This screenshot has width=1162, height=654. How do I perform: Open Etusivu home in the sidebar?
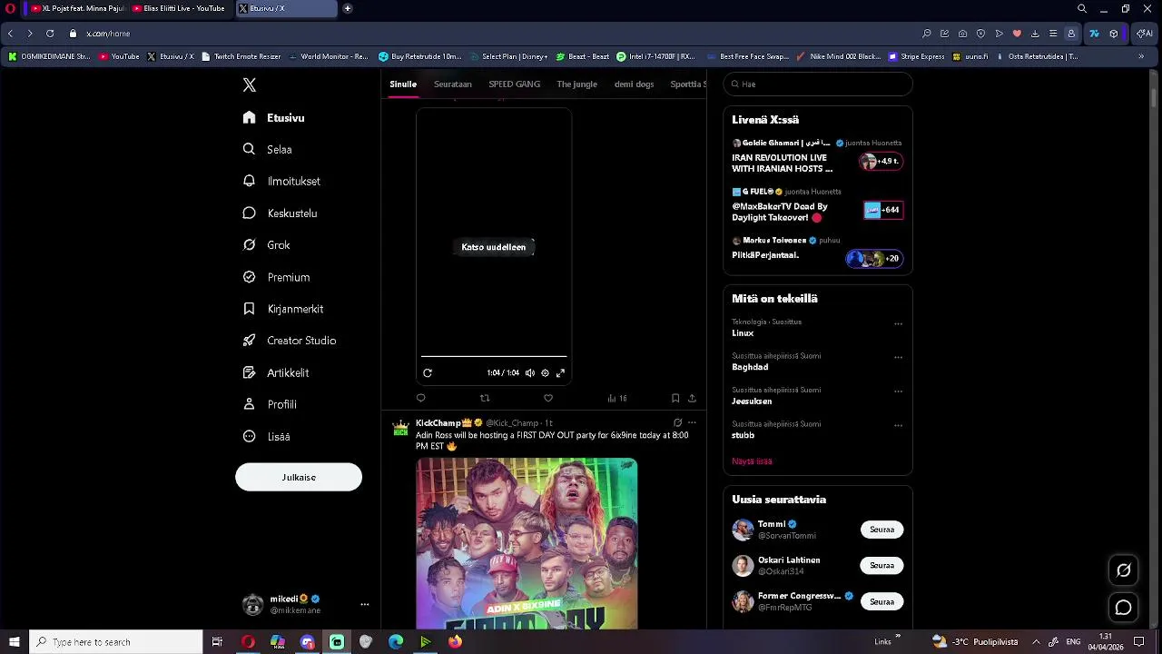point(274,118)
